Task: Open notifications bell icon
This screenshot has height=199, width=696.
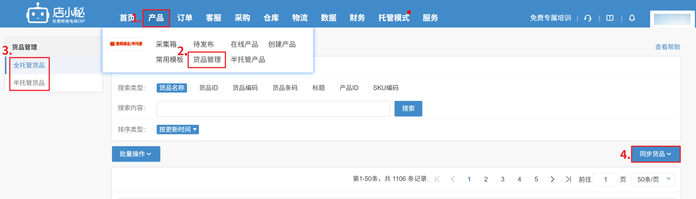Action: [x=632, y=18]
